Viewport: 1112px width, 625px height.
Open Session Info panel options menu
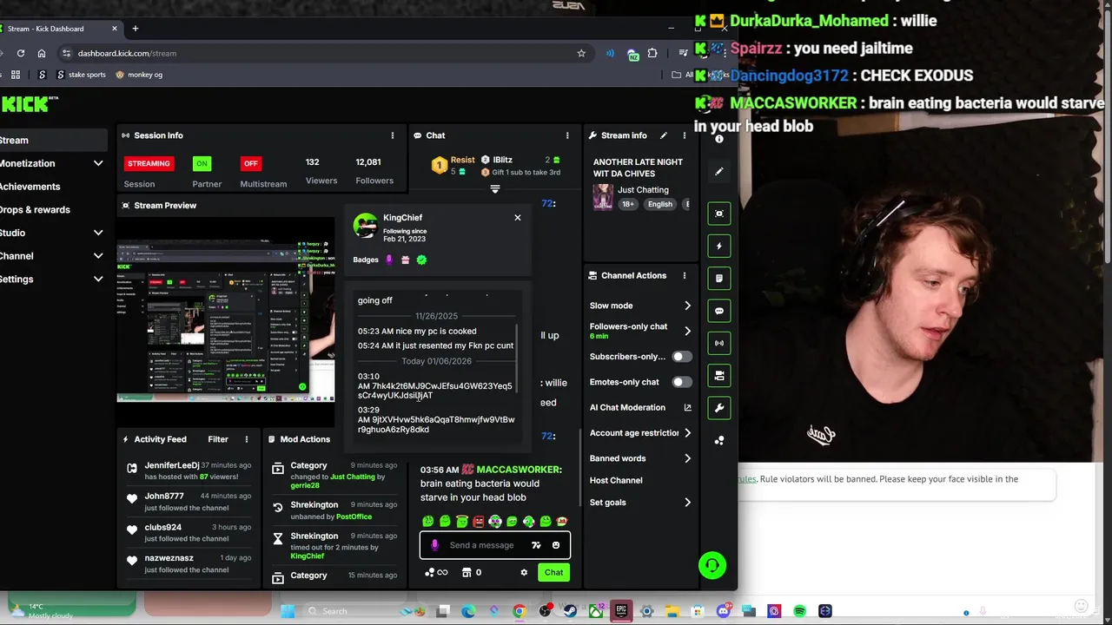pos(393,135)
